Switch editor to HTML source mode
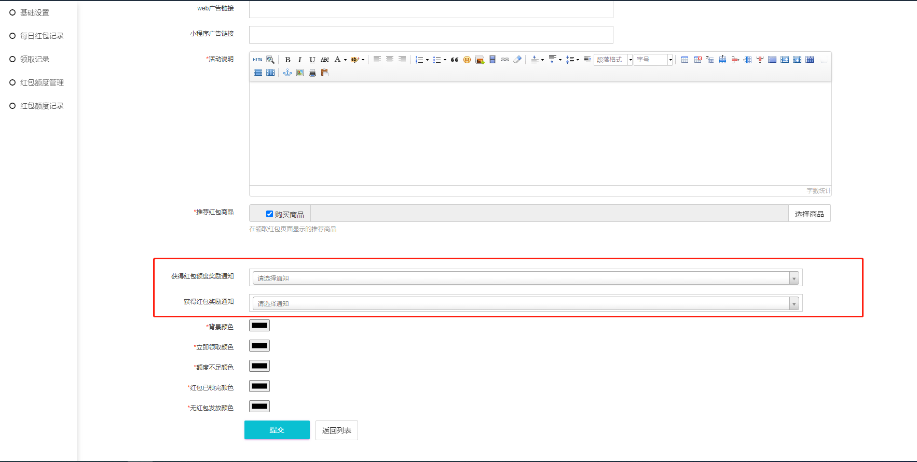 click(x=258, y=60)
